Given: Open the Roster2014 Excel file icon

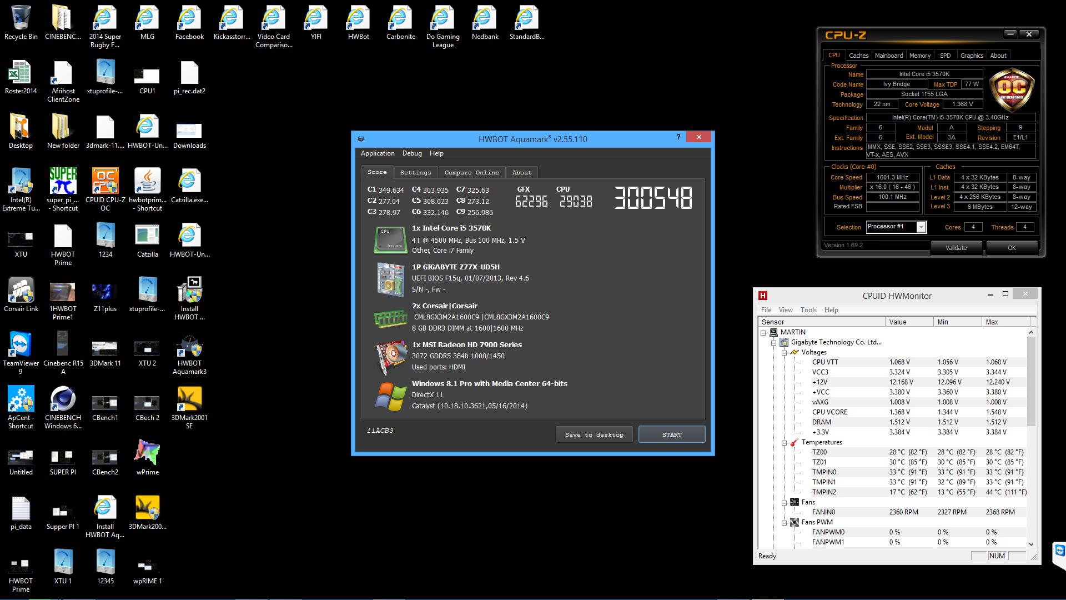Looking at the screenshot, I should click(x=21, y=78).
